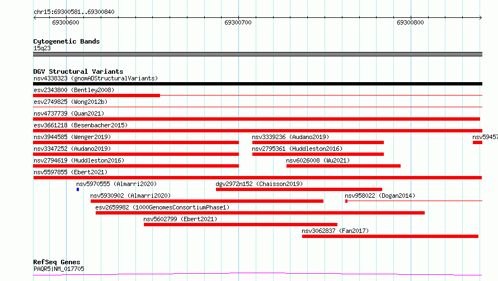498x281 pixels.
Task: Open nsv2795361 (Huddleston2016) label
Action: [x=297, y=149]
